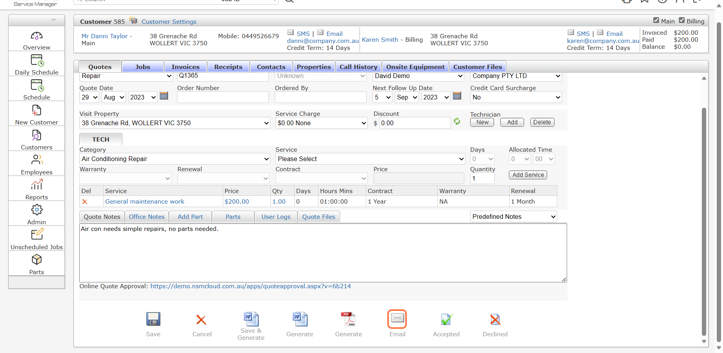Click the New Customer sidebar icon

click(37, 110)
